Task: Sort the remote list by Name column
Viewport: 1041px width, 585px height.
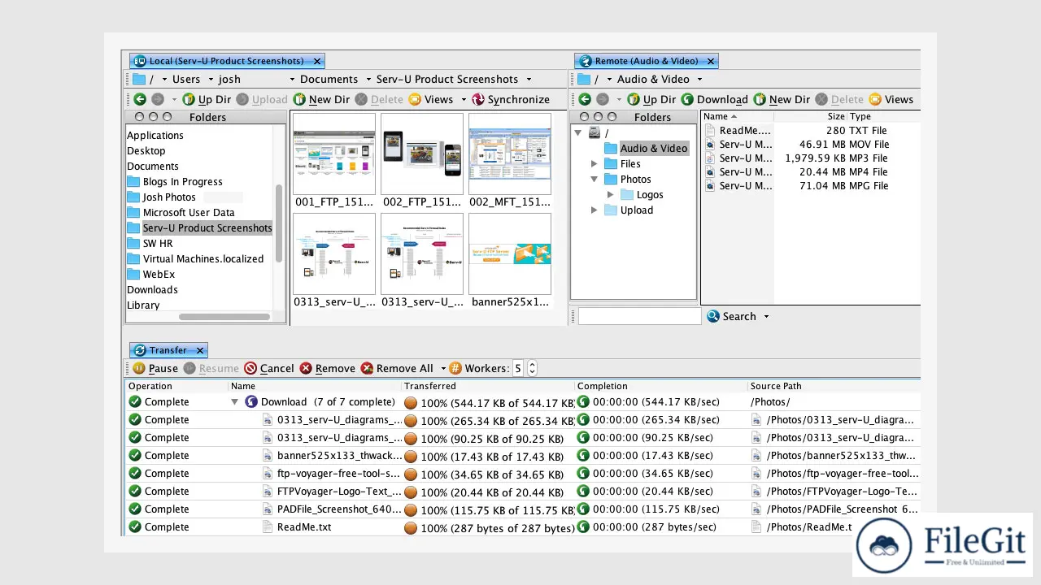Action: (736, 117)
